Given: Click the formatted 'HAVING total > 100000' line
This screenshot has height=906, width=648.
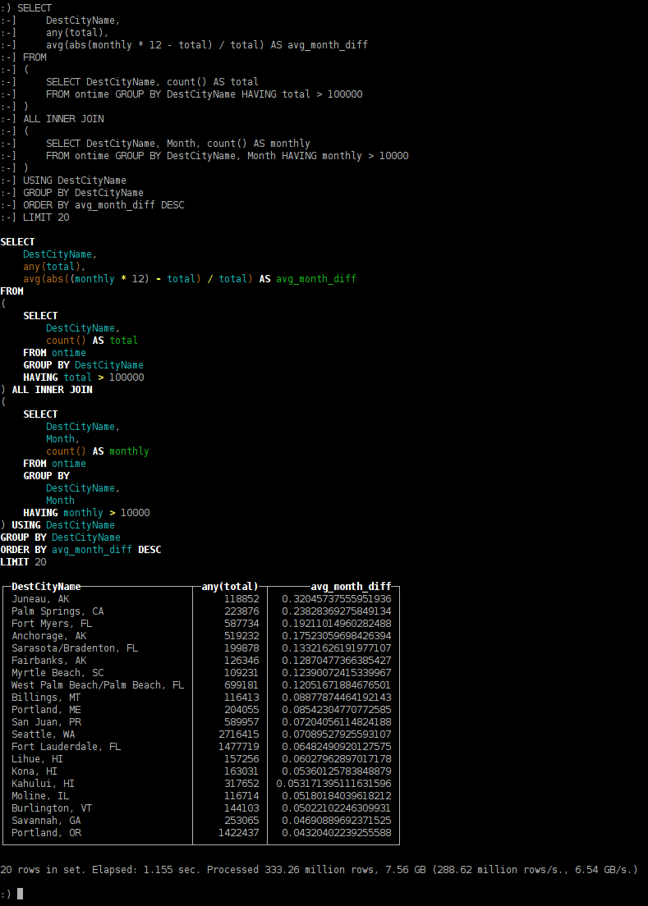Looking at the screenshot, I should (83, 377).
